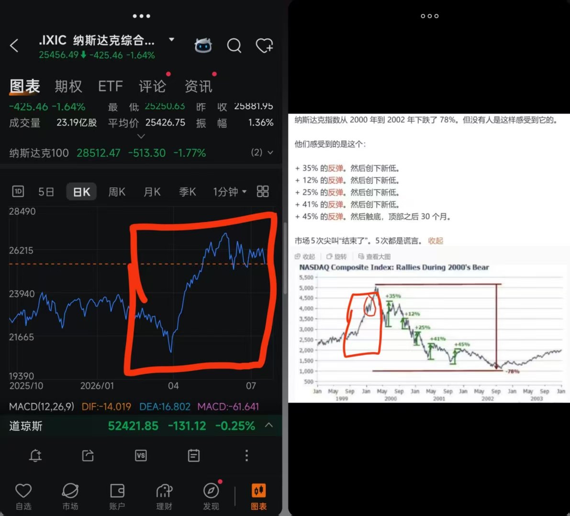Tap the MACD:-61.641 indicator value
The height and width of the screenshot is (516, 570).
click(228, 406)
